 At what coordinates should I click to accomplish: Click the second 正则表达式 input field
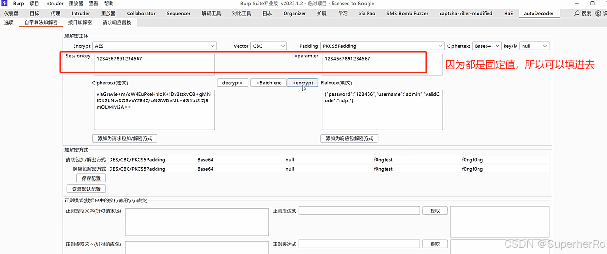[359, 244]
